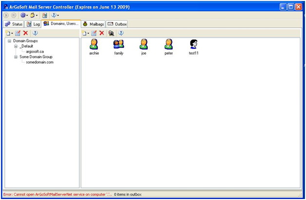306x200 pixels.
Task: Switch to the Status tab
Action: (x=14, y=24)
